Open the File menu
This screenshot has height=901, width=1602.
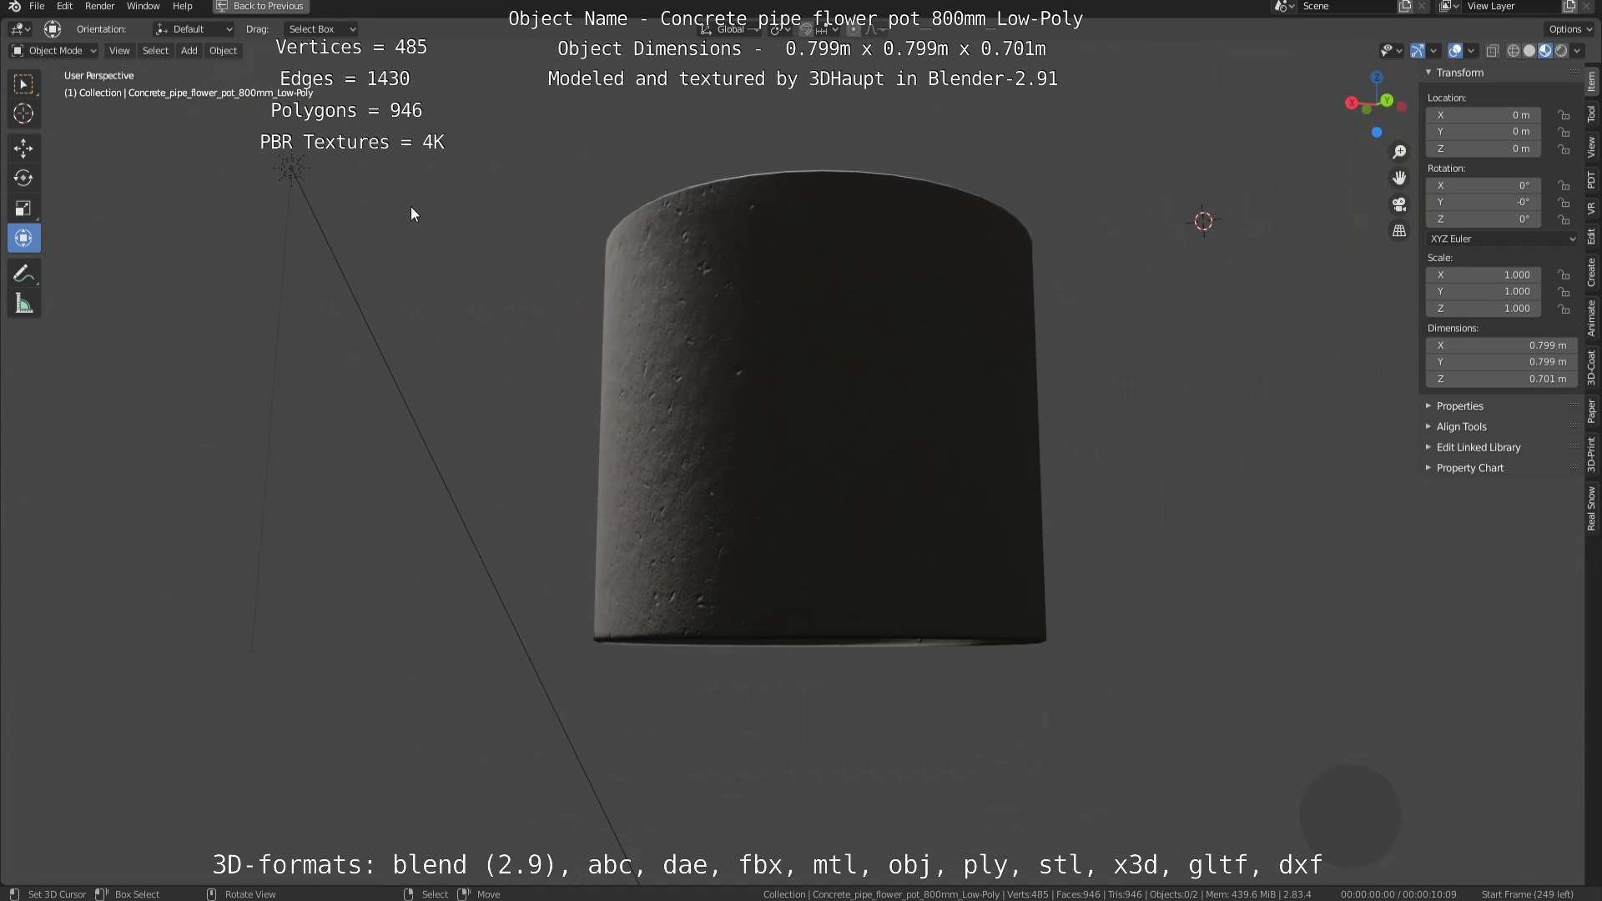click(37, 6)
